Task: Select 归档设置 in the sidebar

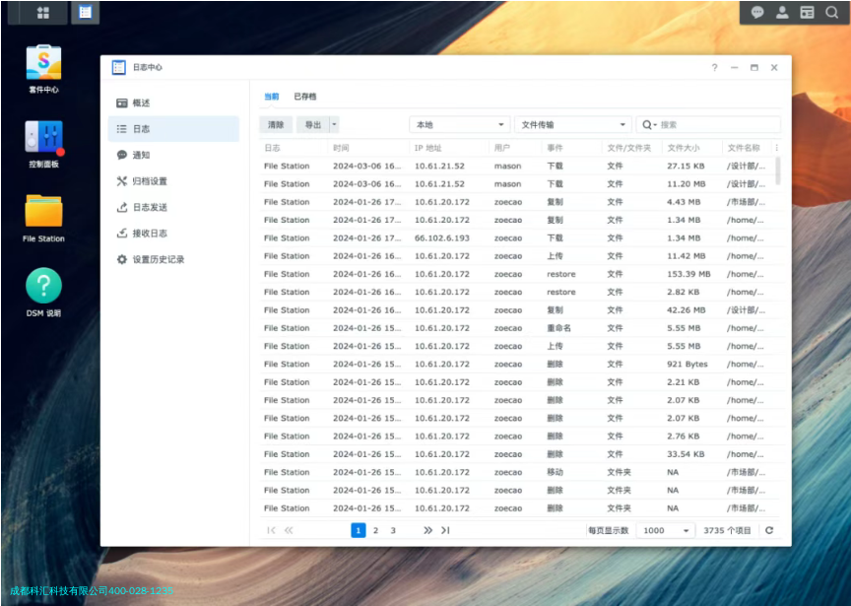Action: [x=150, y=181]
